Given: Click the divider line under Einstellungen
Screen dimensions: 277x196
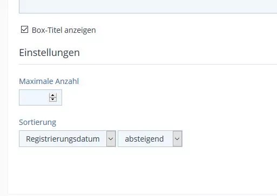Looking at the screenshot, I should point(148,64).
